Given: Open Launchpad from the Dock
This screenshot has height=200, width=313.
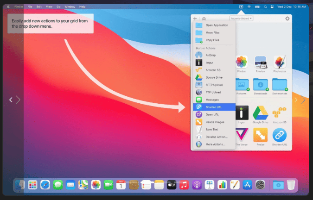Looking at the screenshot, I should [x=32, y=185].
